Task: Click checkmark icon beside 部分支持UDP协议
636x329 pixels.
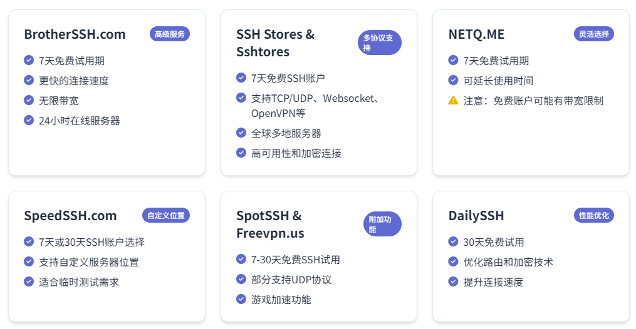Action: 241,279
